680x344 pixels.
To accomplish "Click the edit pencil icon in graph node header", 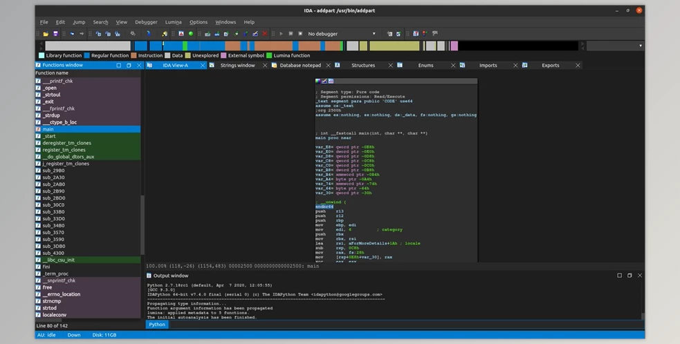I will [324, 81].
